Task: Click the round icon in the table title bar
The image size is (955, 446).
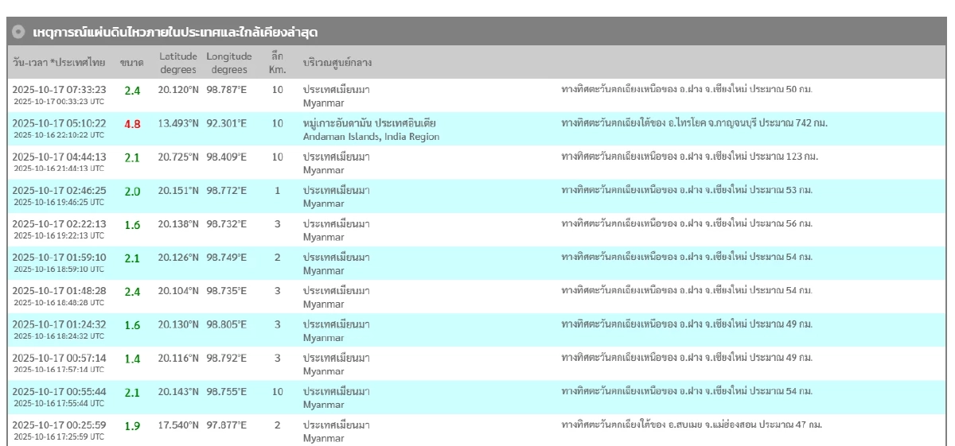Action: click(x=18, y=33)
